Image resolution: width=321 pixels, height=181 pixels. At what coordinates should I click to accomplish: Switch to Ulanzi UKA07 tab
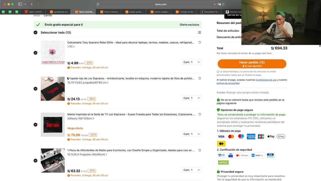pyautogui.click(x=34, y=12)
